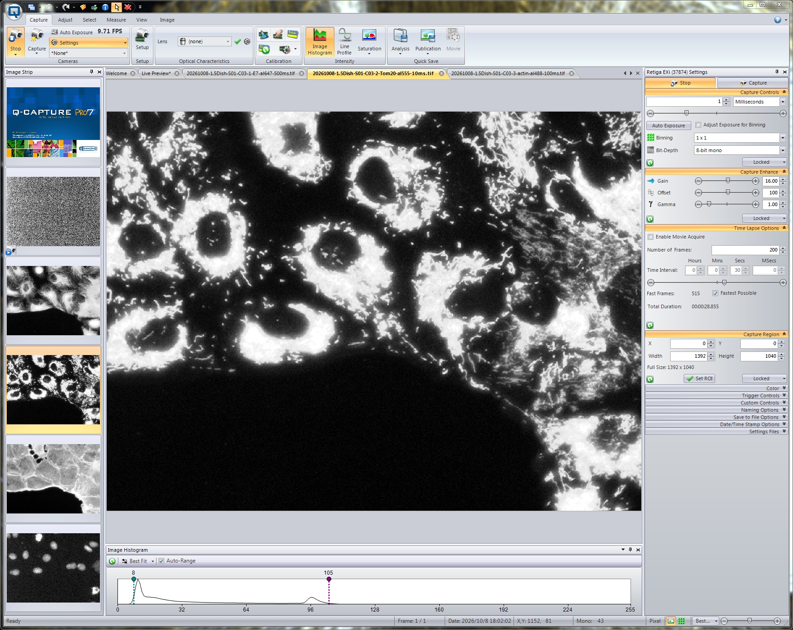Viewport: 793px width, 630px height.
Task: Click the Gamma minus icon
Action: 698,204
